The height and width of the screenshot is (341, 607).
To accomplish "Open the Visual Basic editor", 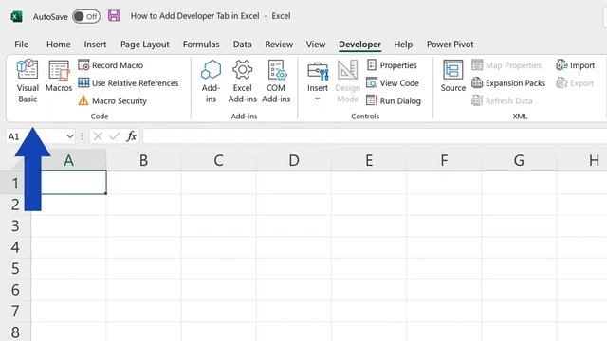I will [x=28, y=81].
